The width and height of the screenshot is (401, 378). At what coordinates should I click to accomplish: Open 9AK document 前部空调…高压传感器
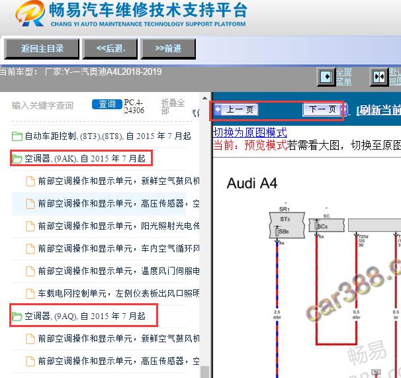point(118,203)
